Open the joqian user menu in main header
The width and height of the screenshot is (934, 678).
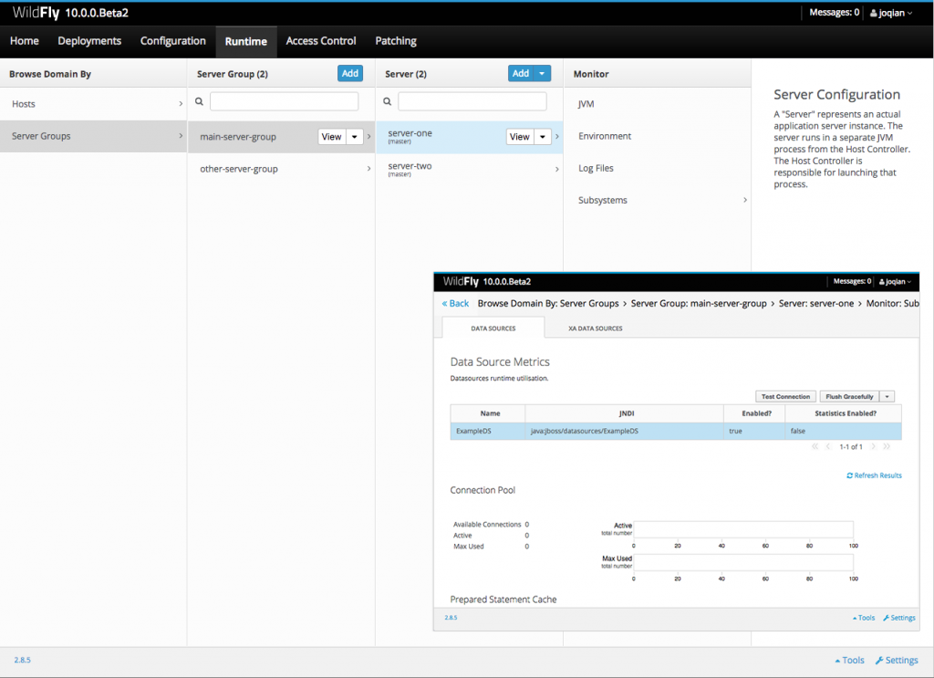pyautogui.click(x=891, y=13)
